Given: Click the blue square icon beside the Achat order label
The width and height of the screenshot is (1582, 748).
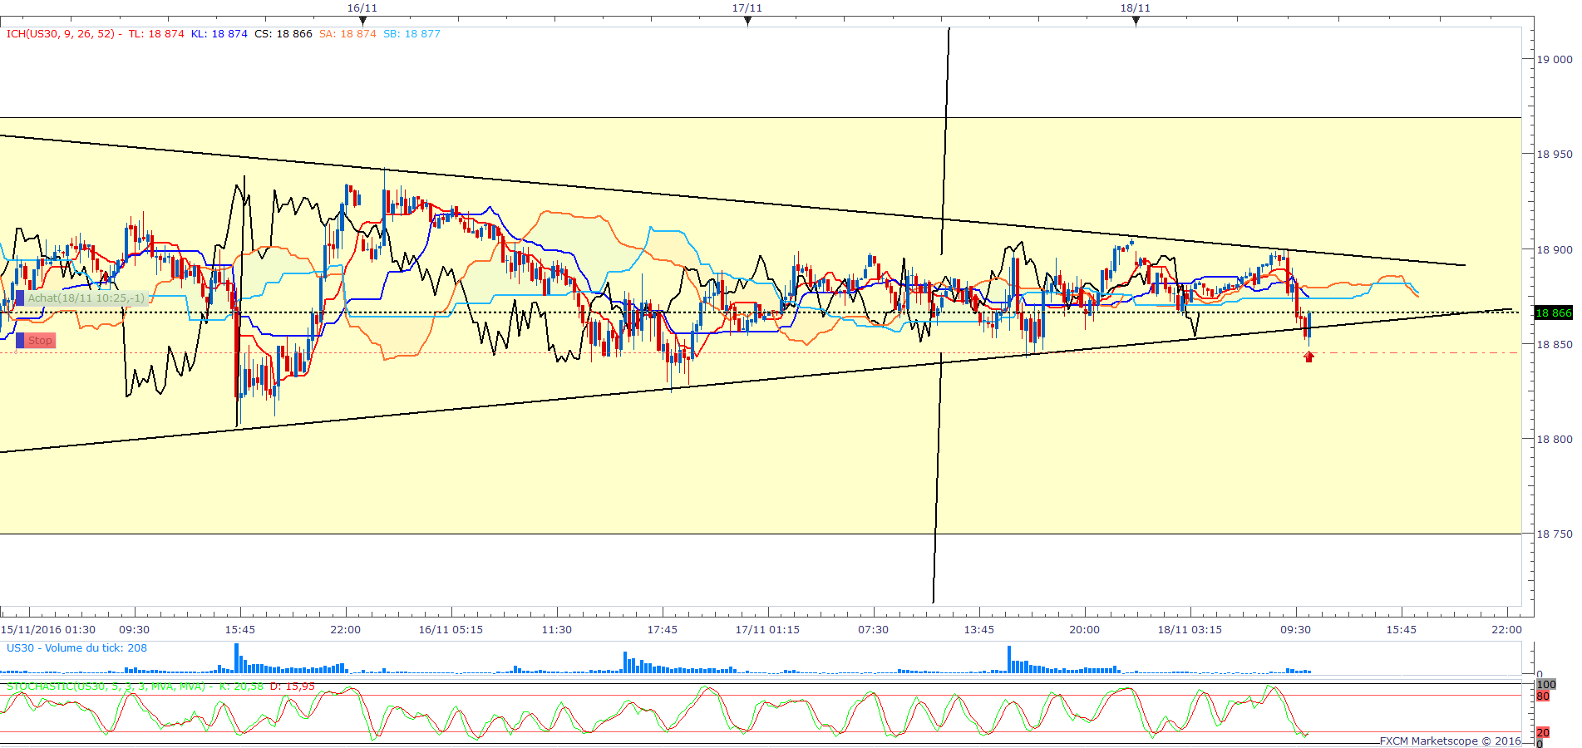Looking at the screenshot, I should pyautogui.click(x=20, y=298).
